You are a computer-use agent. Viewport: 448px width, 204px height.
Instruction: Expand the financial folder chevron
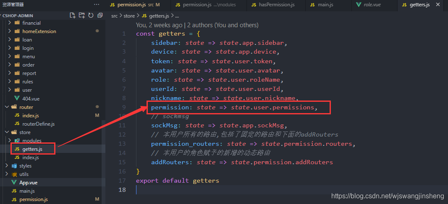click(x=9, y=23)
